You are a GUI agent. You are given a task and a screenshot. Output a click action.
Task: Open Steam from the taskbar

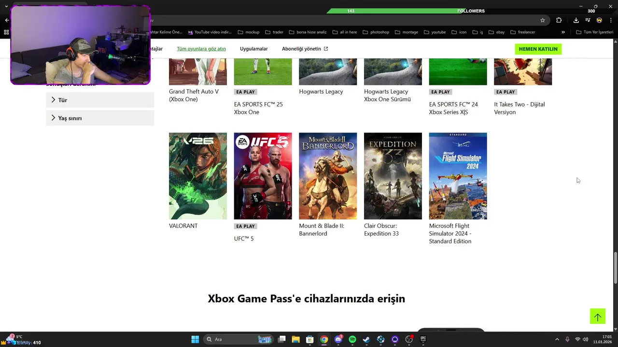point(366,339)
